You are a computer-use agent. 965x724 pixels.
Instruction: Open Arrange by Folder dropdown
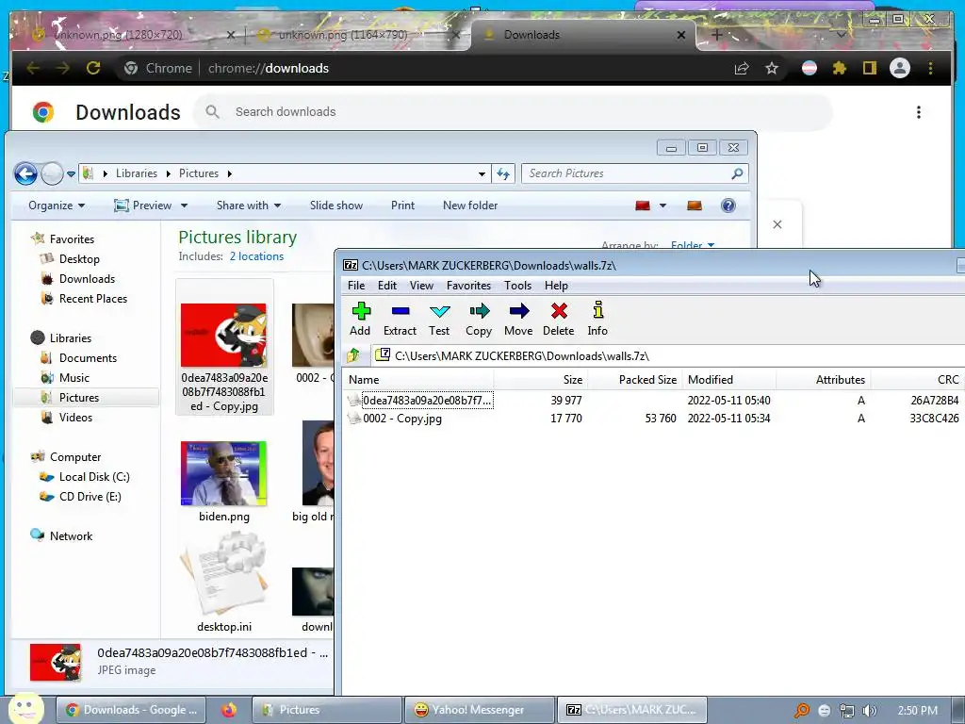(692, 245)
